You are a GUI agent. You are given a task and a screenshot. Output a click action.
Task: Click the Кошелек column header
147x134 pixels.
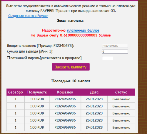coord(65,92)
